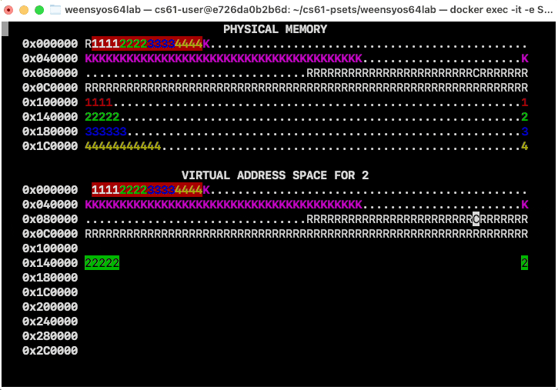Image resolution: width=558 pixels, height=390 pixels.
Task: Click the folder proxy icon in title bar
Action: 55,9
